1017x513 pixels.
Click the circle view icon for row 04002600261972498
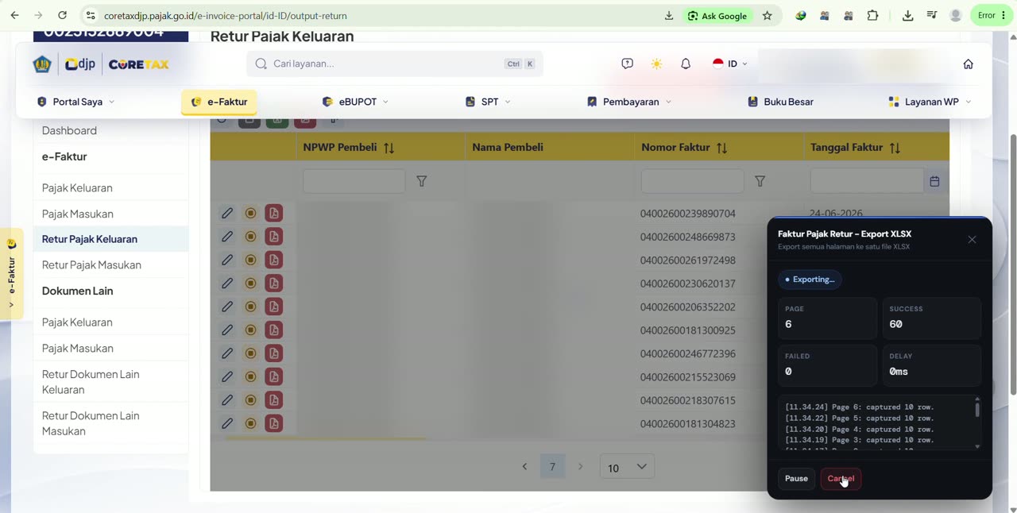[250, 260]
